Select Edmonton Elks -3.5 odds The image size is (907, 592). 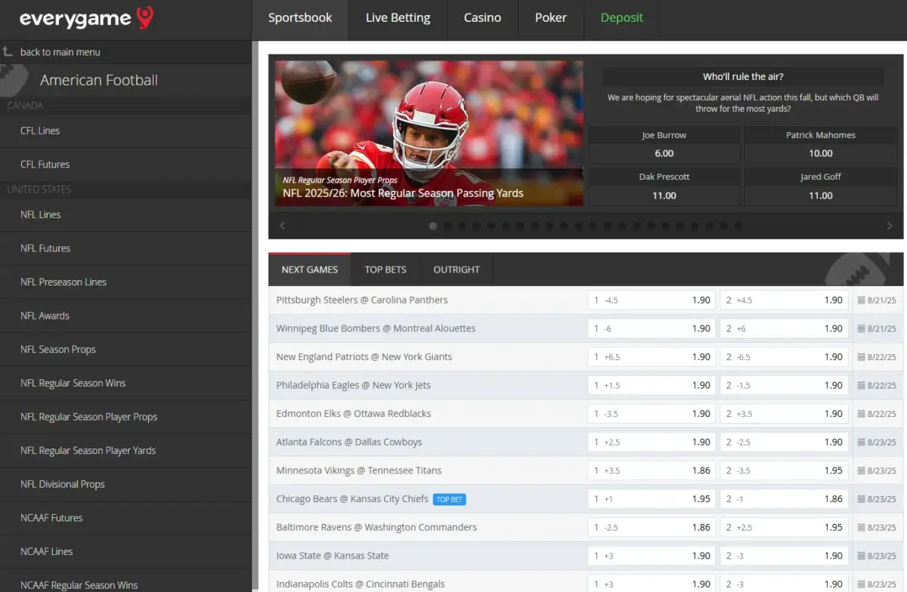652,414
